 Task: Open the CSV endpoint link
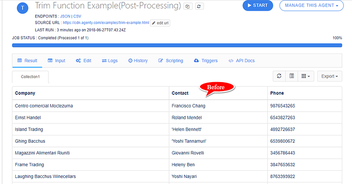[77, 16]
